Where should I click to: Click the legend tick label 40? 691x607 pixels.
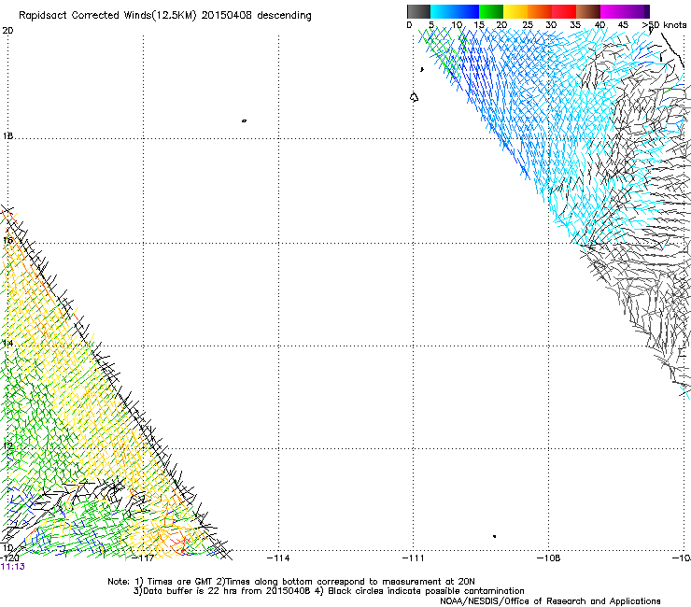coord(599,25)
